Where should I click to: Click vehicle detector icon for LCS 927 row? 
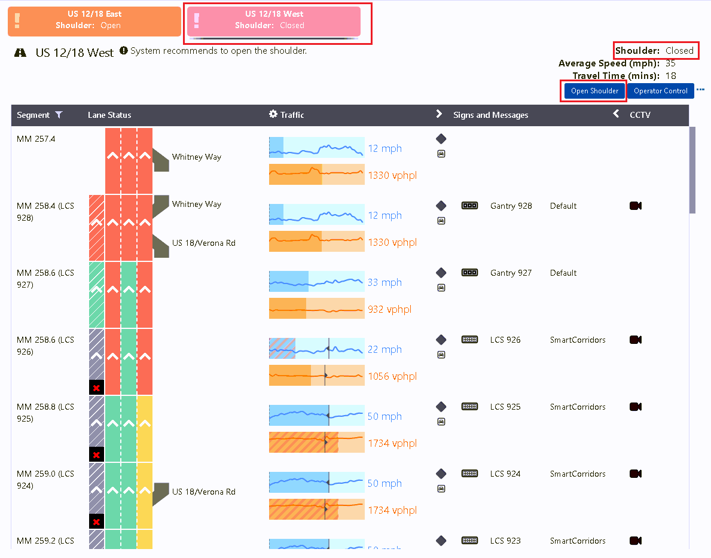(441, 288)
